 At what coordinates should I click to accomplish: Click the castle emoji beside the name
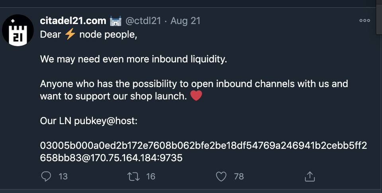(x=116, y=21)
